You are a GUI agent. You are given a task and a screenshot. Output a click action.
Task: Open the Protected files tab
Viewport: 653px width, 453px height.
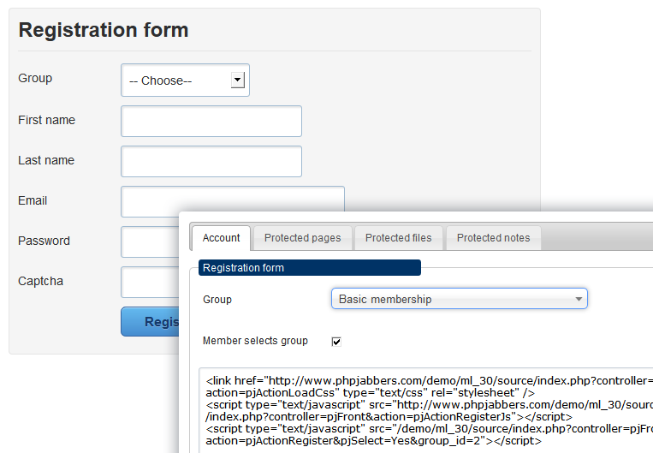pyautogui.click(x=399, y=238)
